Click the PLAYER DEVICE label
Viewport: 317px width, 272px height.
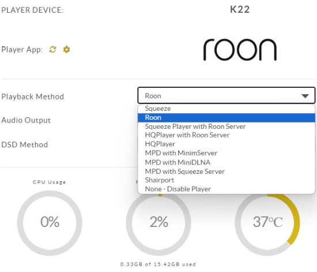click(32, 10)
